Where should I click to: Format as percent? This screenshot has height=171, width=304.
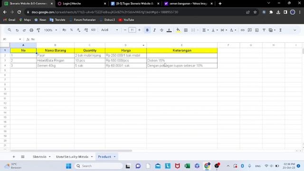click(72, 30)
